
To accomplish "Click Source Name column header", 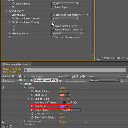I will (x=37, y=76).
